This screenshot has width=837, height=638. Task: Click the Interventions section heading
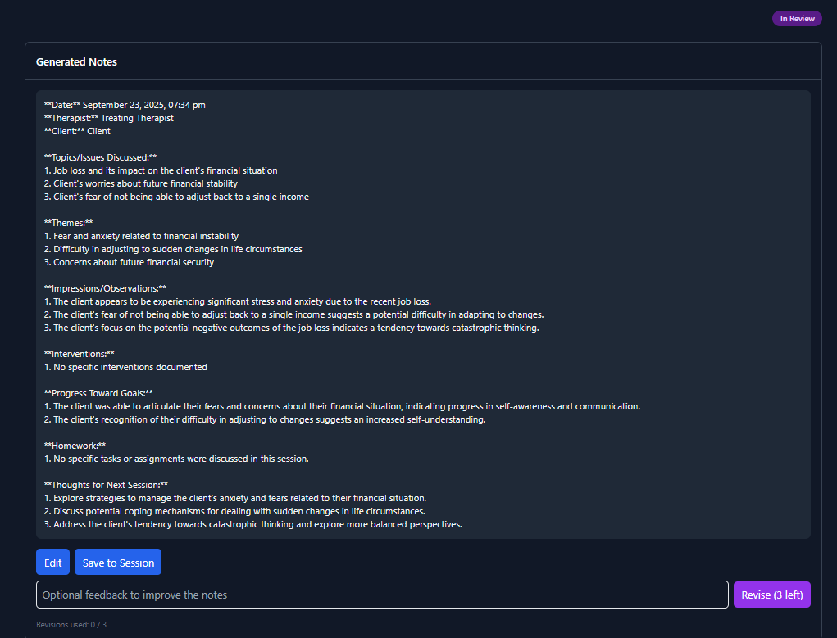pos(79,354)
